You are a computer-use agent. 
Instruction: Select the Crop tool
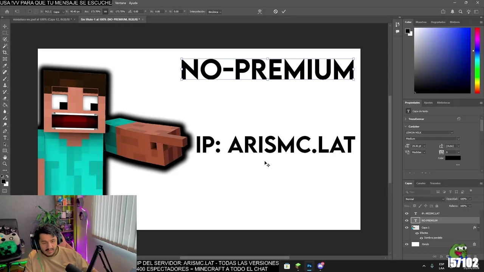point(5,53)
